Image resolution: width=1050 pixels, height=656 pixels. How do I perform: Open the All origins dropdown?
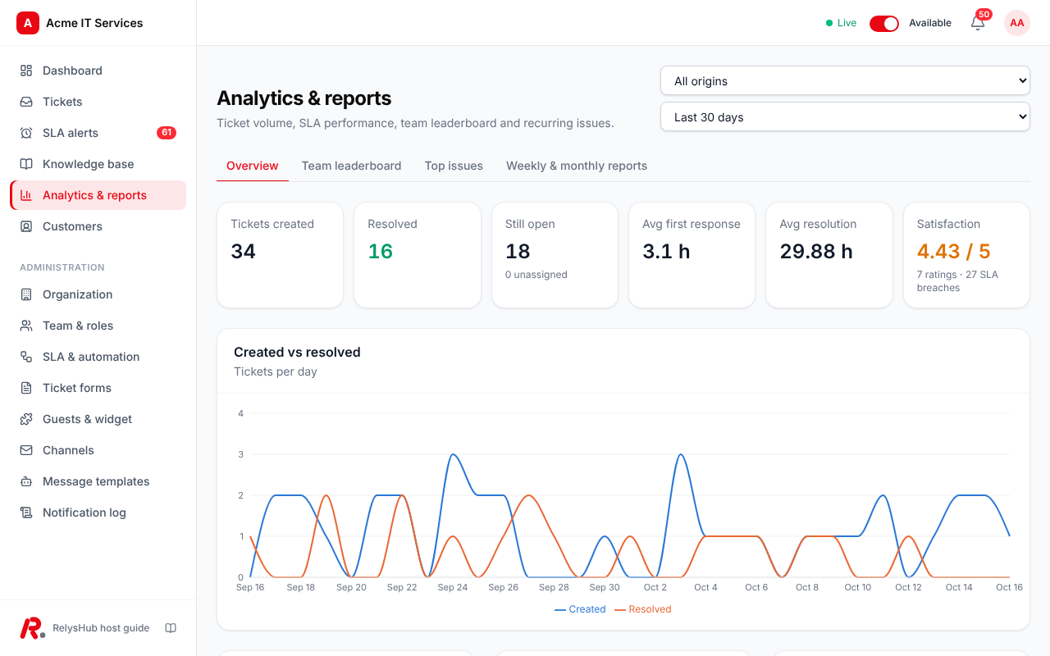click(x=845, y=81)
